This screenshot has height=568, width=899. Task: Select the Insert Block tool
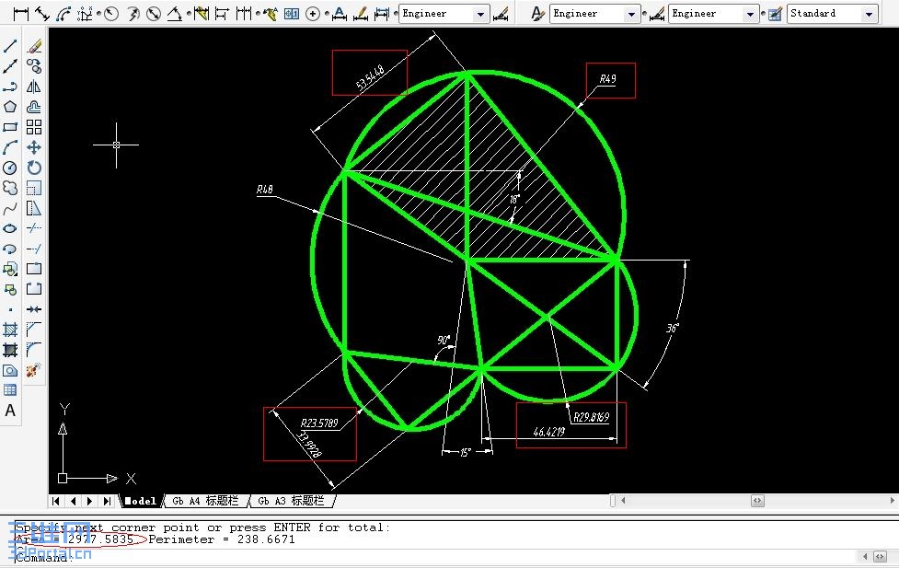[10, 269]
